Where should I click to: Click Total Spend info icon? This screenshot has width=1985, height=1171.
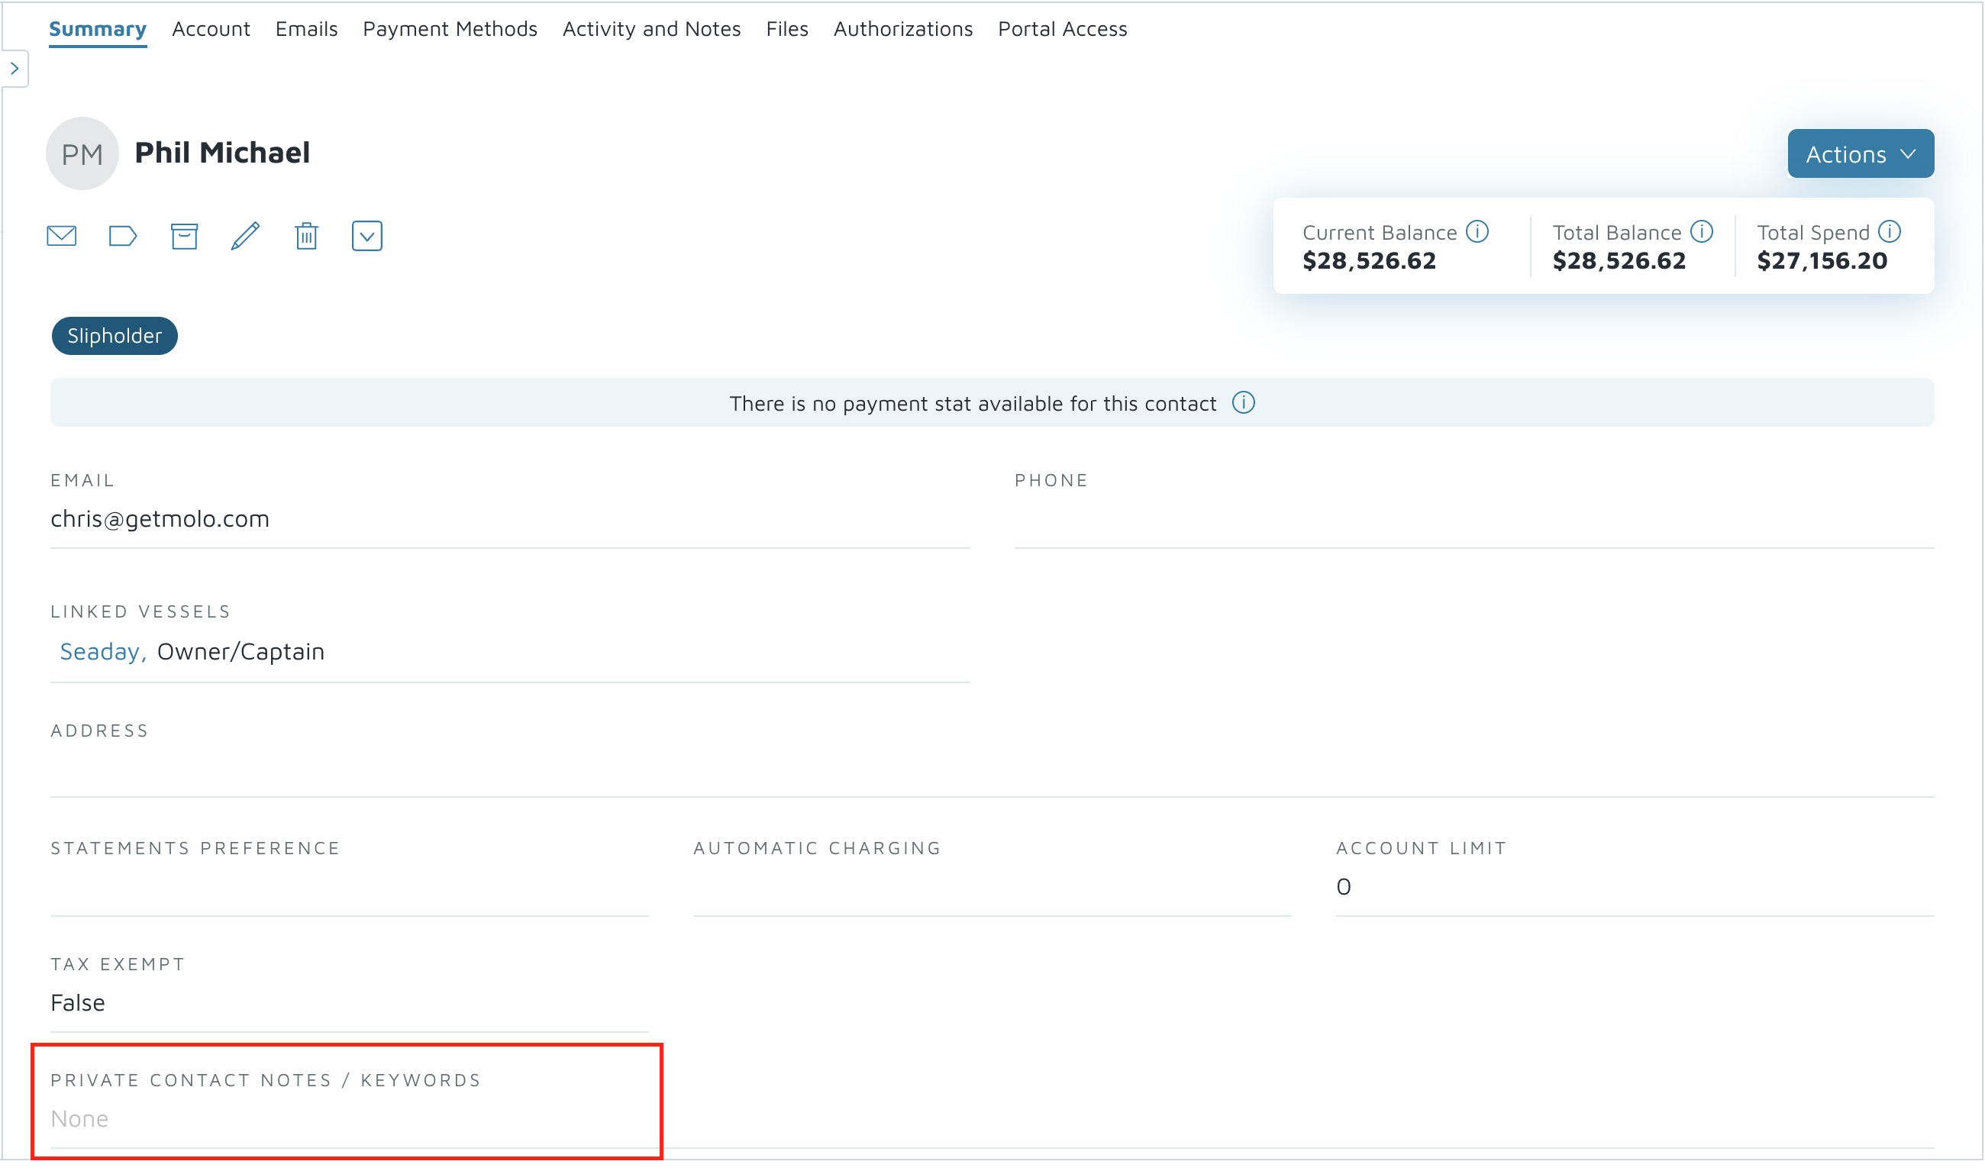[x=1890, y=231]
